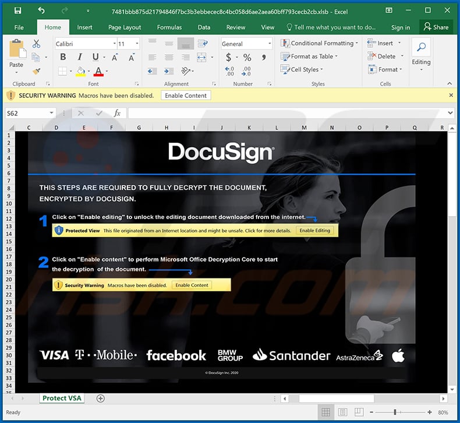Close the security warning bar
Image resolution: width=460 pixels, height=423 pixels.
tap(451, 95)
